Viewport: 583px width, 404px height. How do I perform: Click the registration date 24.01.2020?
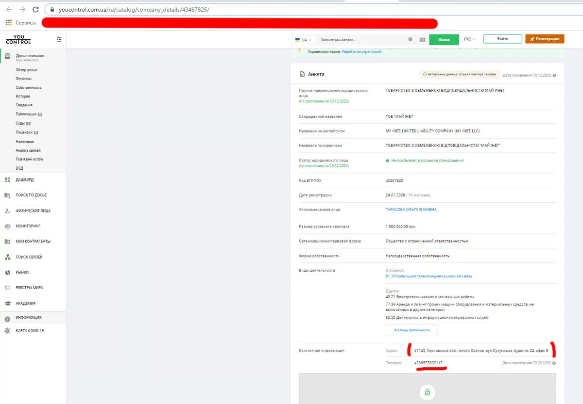click(395, 195)
